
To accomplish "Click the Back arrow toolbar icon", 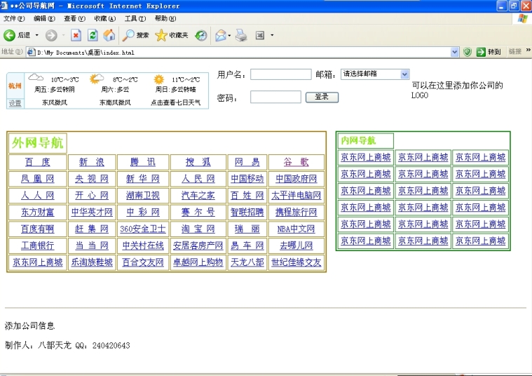I will click(x=9, y=35).
